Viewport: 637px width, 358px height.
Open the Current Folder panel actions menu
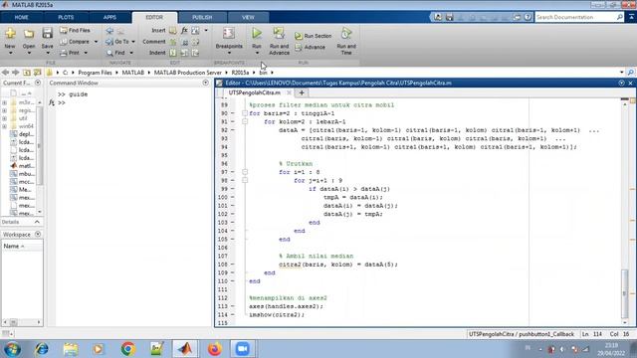coord(38,83)
